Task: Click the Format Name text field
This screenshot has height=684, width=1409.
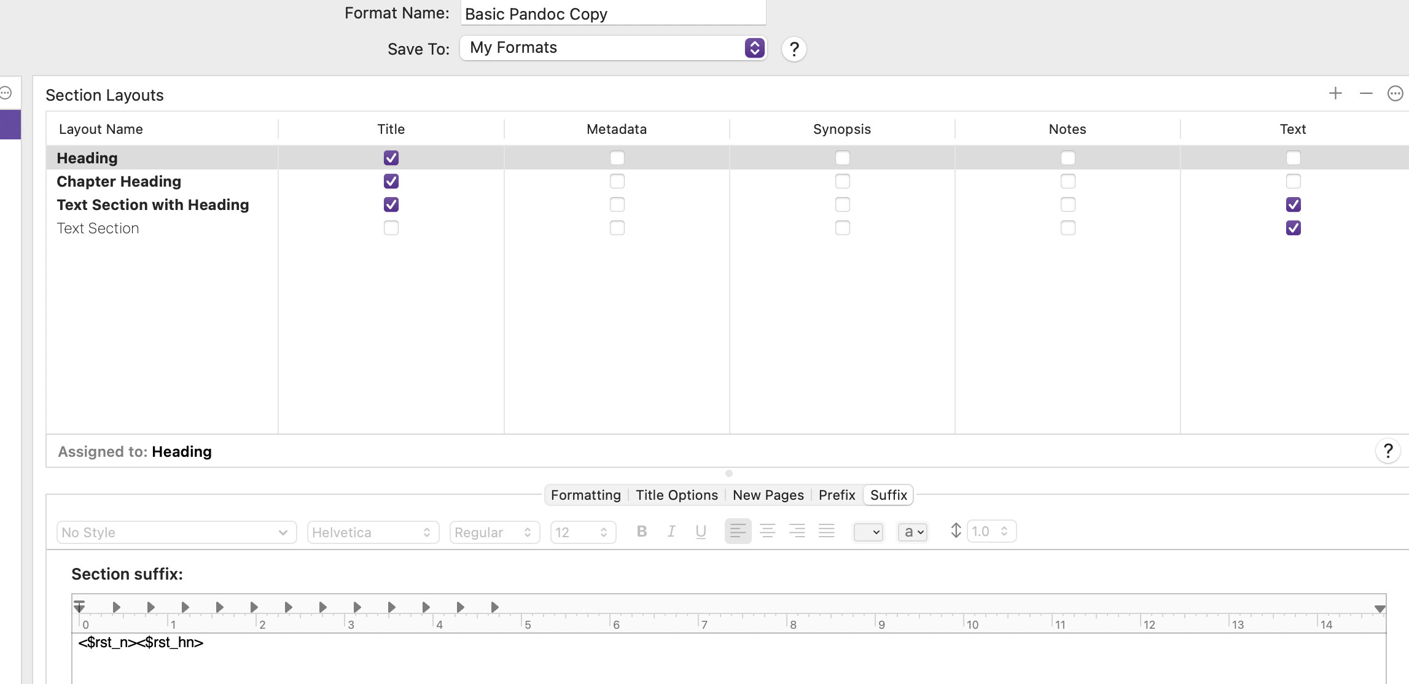Action: coord(612,14)
